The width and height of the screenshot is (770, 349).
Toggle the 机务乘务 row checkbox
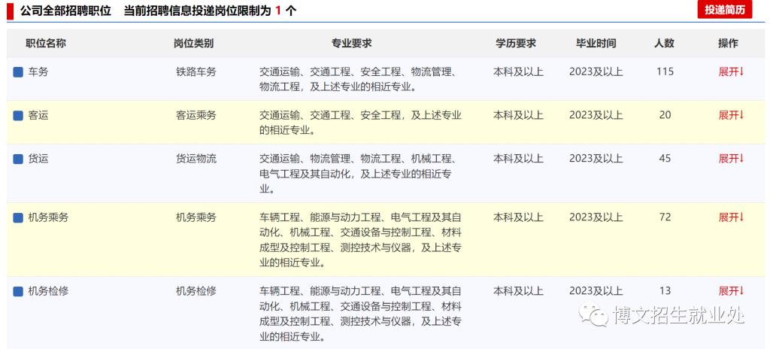(18, 218)
